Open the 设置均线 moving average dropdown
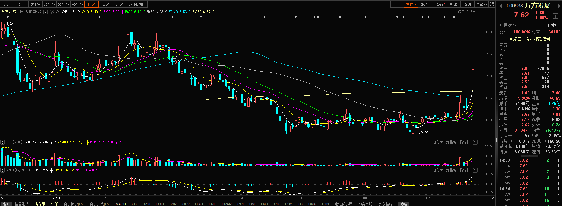The width and height of the screenshot is (562, 206). [x=466, y=12]
